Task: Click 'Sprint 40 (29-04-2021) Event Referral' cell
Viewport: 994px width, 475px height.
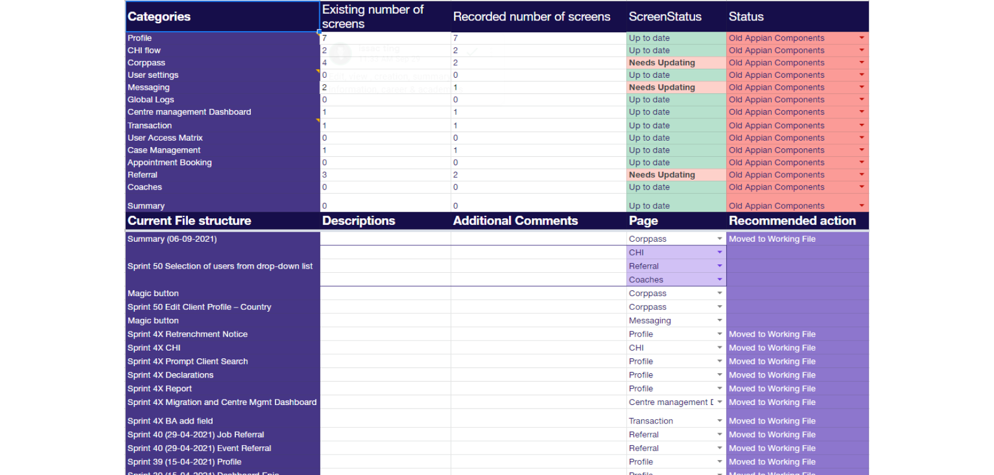Action: pos(223,448)
